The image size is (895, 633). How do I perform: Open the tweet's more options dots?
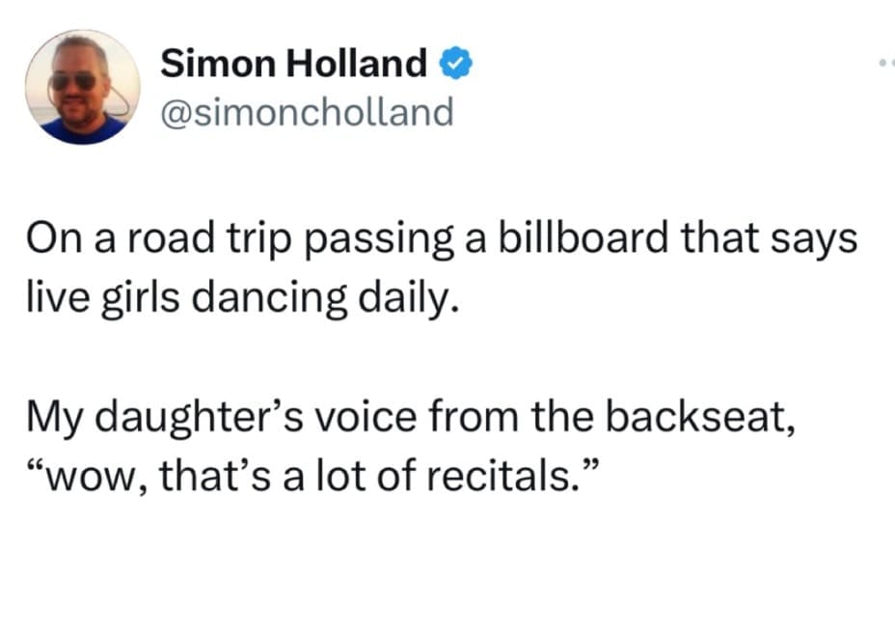885,64
